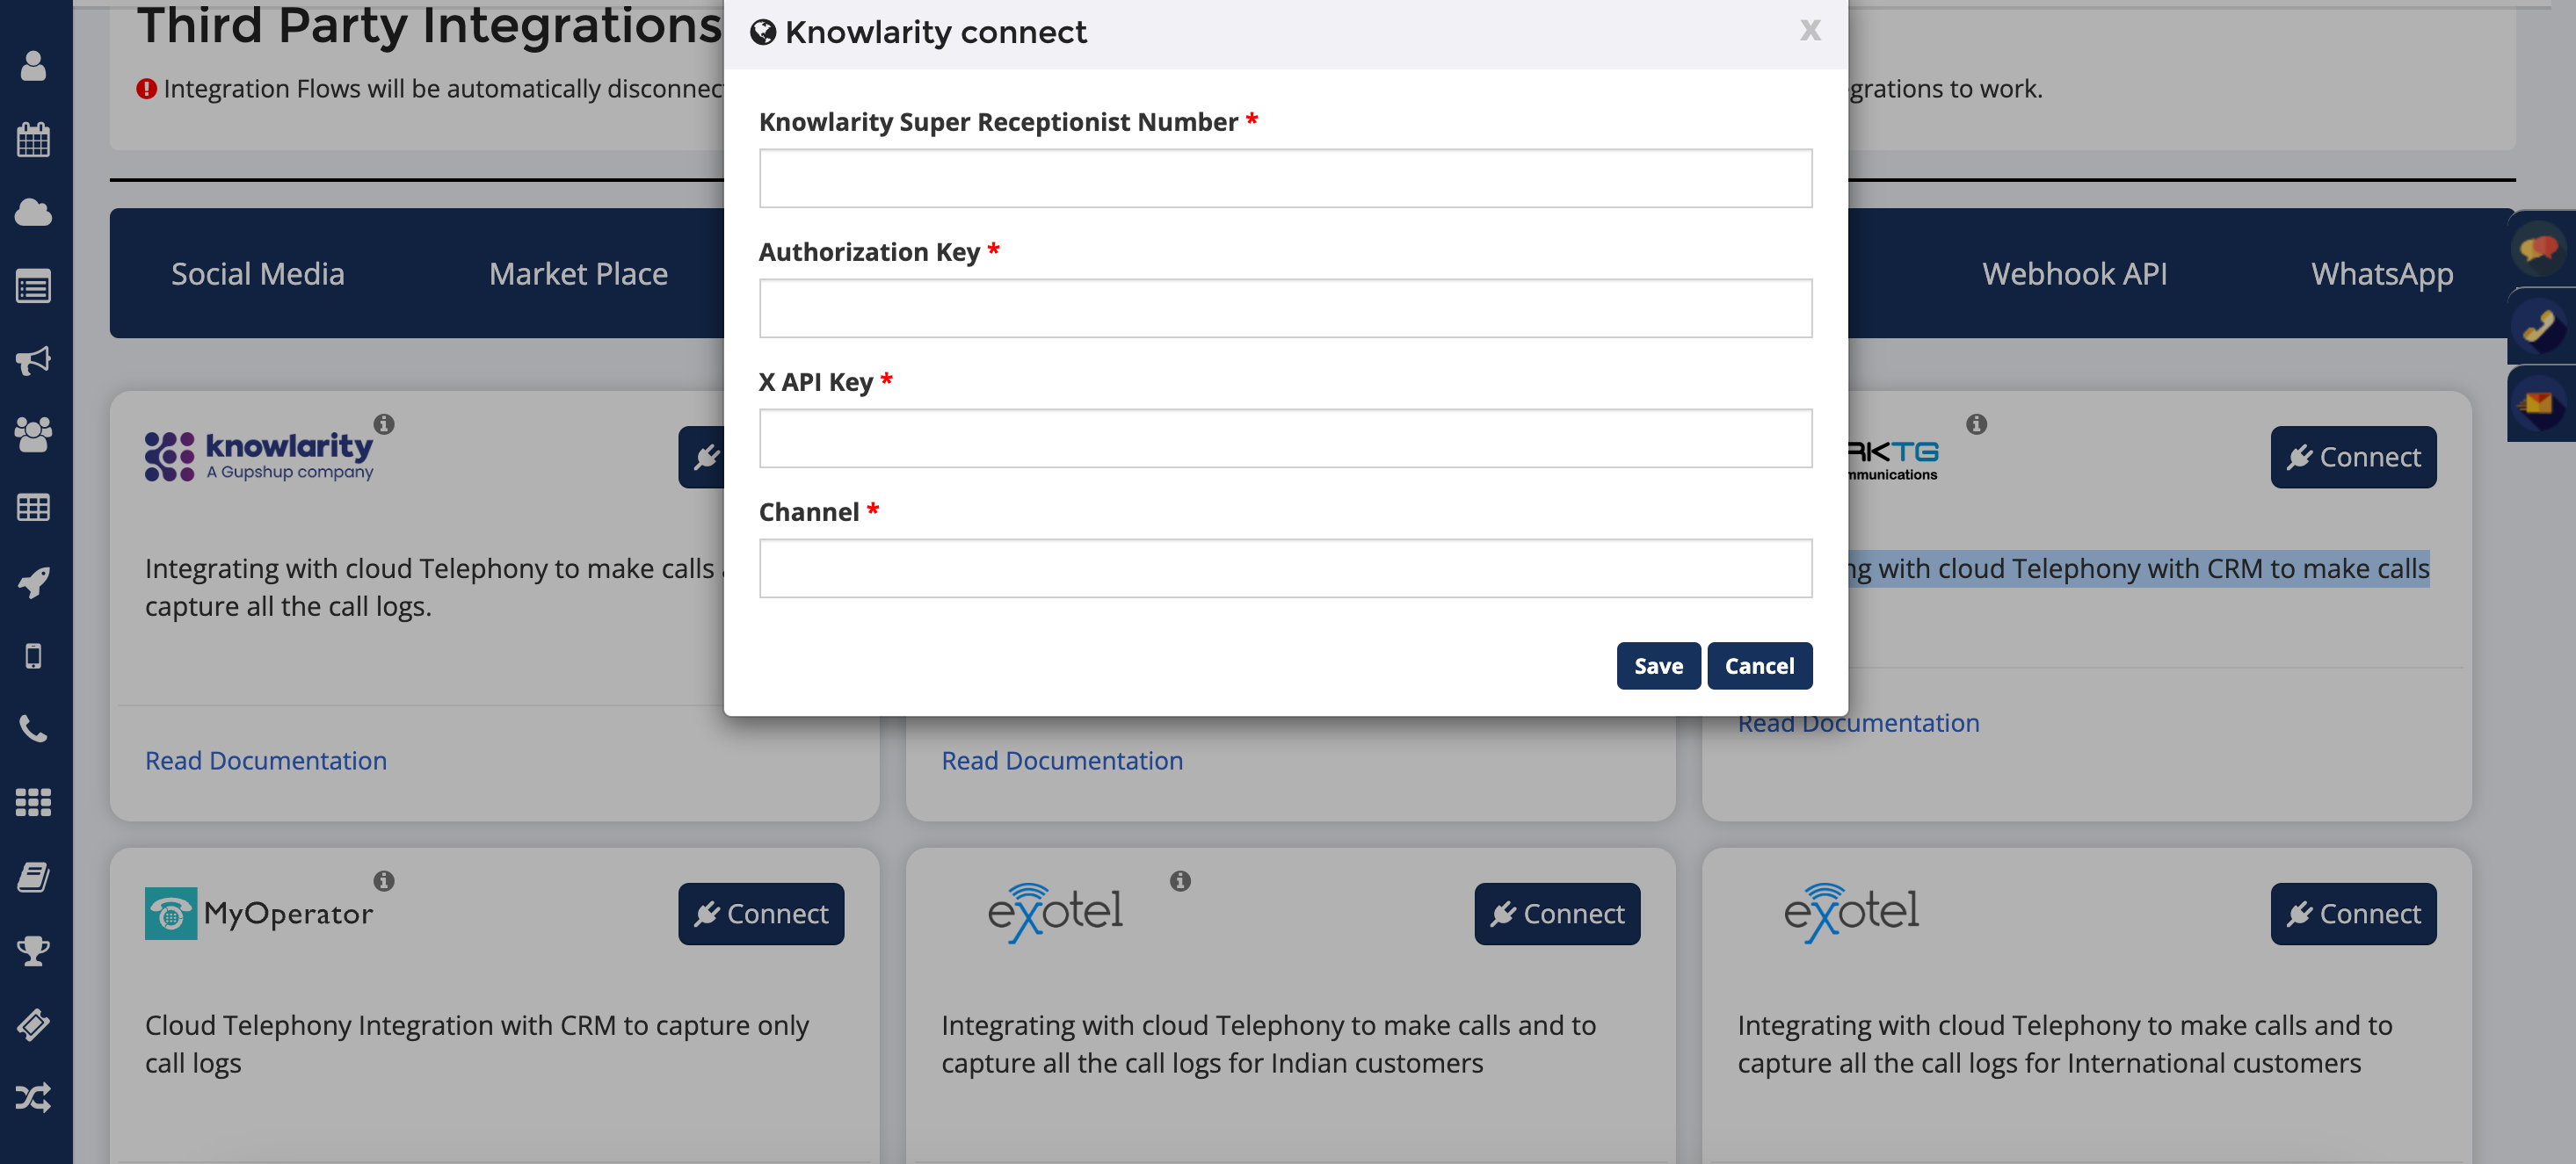Open the trophy icon in sidebar

click(x=33, y=951)
